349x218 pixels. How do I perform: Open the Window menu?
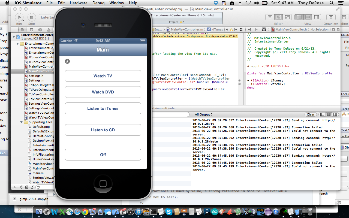(117, 3)
